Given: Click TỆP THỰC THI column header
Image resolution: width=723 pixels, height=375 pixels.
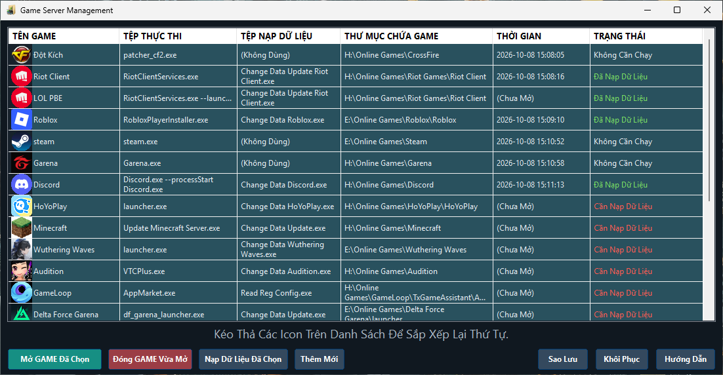Looking at the screenshot, I should [178, 36].
